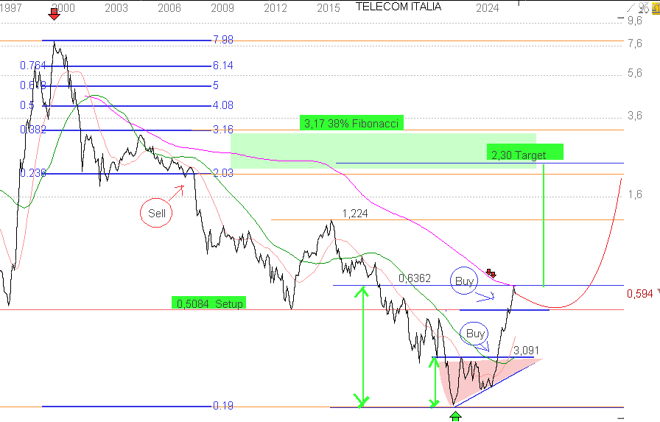Select the 2,30 Target green label
Image resolution: width=660 pixels, height=422 pixels.
[x=524, y=154]
